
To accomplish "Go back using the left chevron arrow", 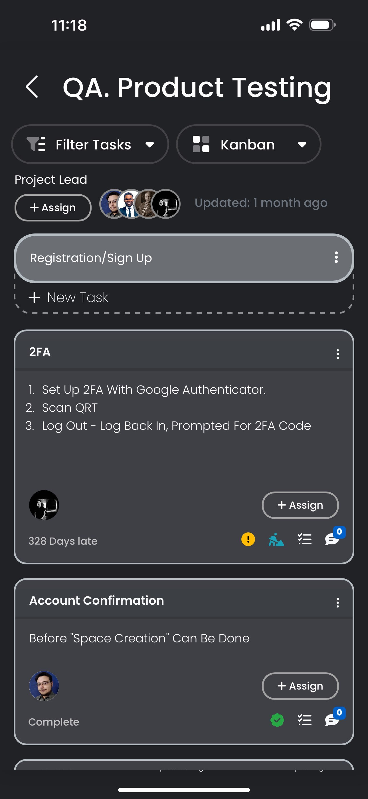I will coord(32,87).
